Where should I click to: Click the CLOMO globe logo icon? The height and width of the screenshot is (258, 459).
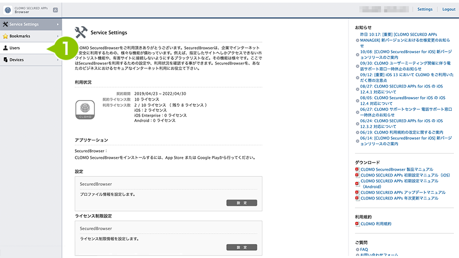[x=8, y=10]
